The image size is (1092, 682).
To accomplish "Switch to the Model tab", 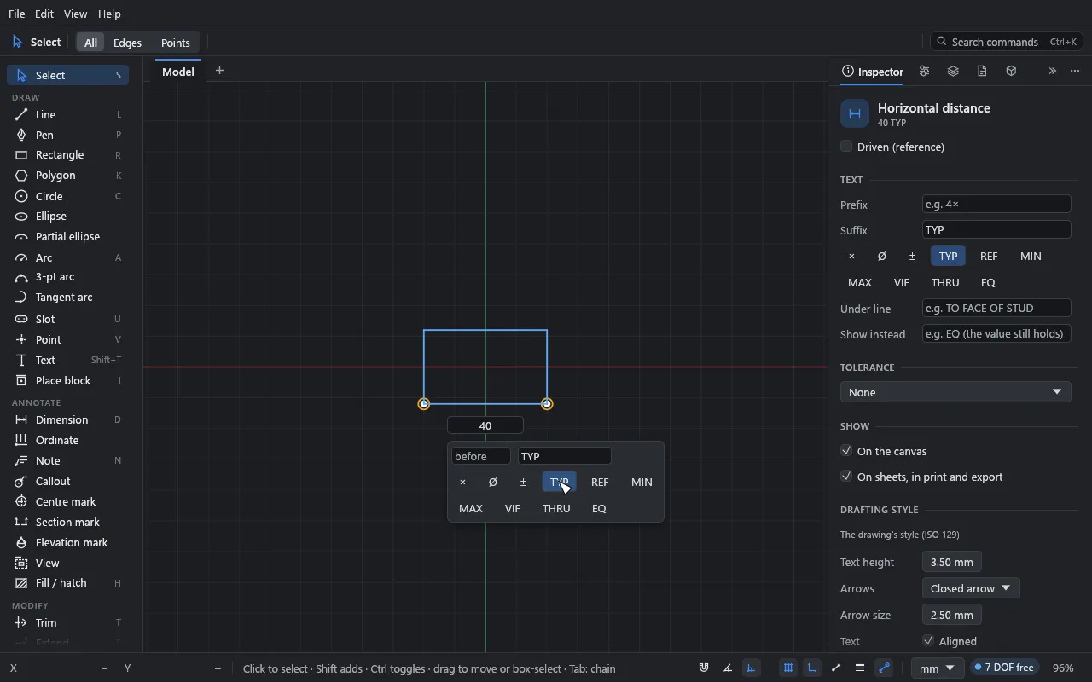I will click(178, 72).
